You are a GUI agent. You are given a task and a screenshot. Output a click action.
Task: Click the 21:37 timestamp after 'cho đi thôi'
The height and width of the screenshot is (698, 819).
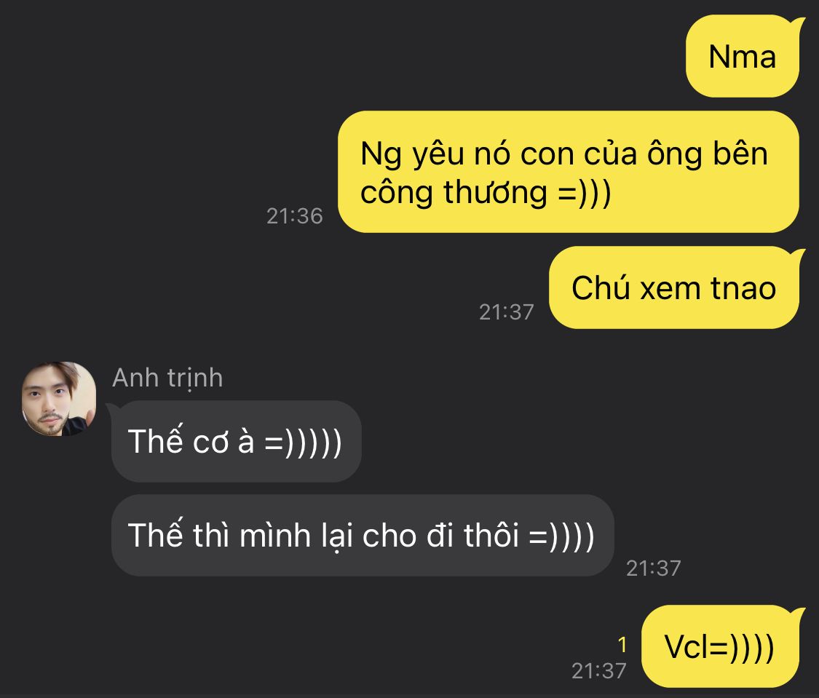pyautogui.click(x=654, y=568)
